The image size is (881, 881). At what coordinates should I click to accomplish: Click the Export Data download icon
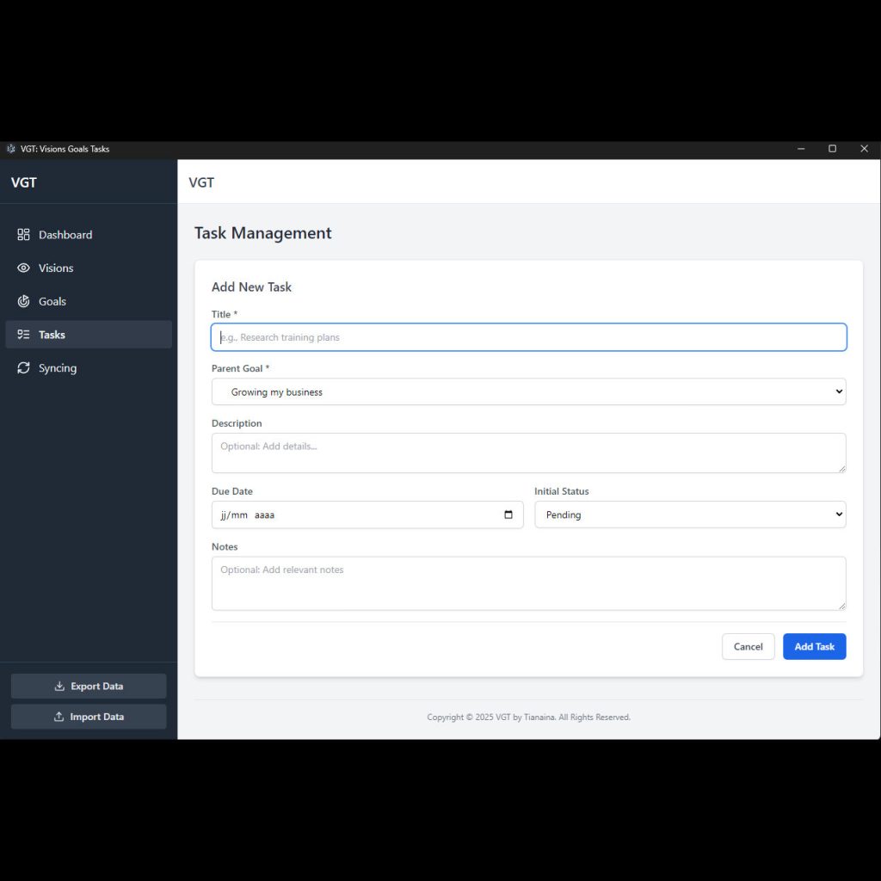click(x=59, y=687)
